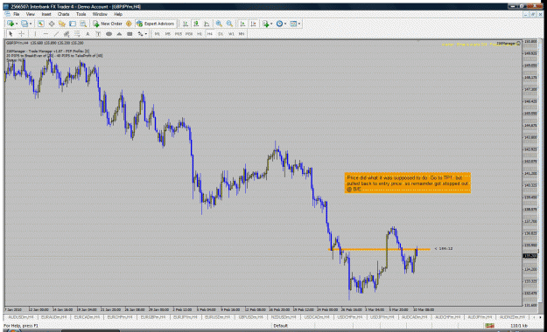
Task: Select the Crosshair tool
Action: tap(21, 34)
